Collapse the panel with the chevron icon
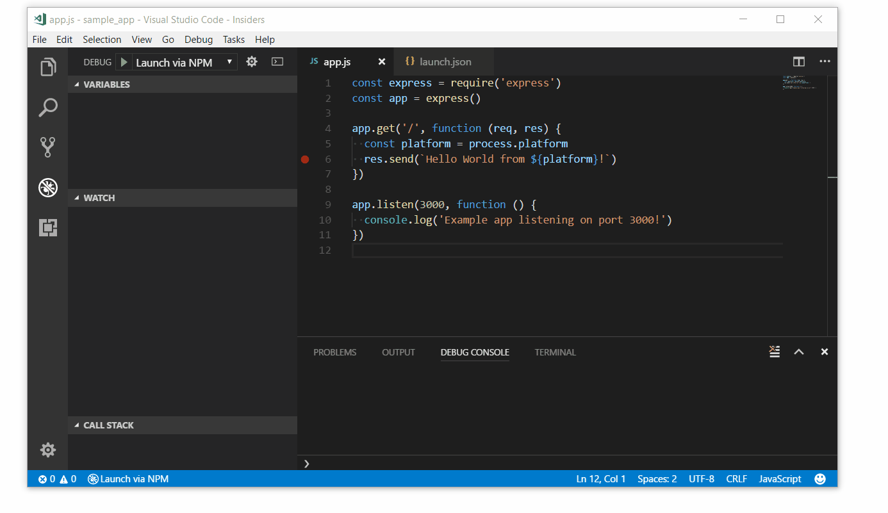Image resolution: width=888 pixels, height=513 pixels. click(798, 352)
